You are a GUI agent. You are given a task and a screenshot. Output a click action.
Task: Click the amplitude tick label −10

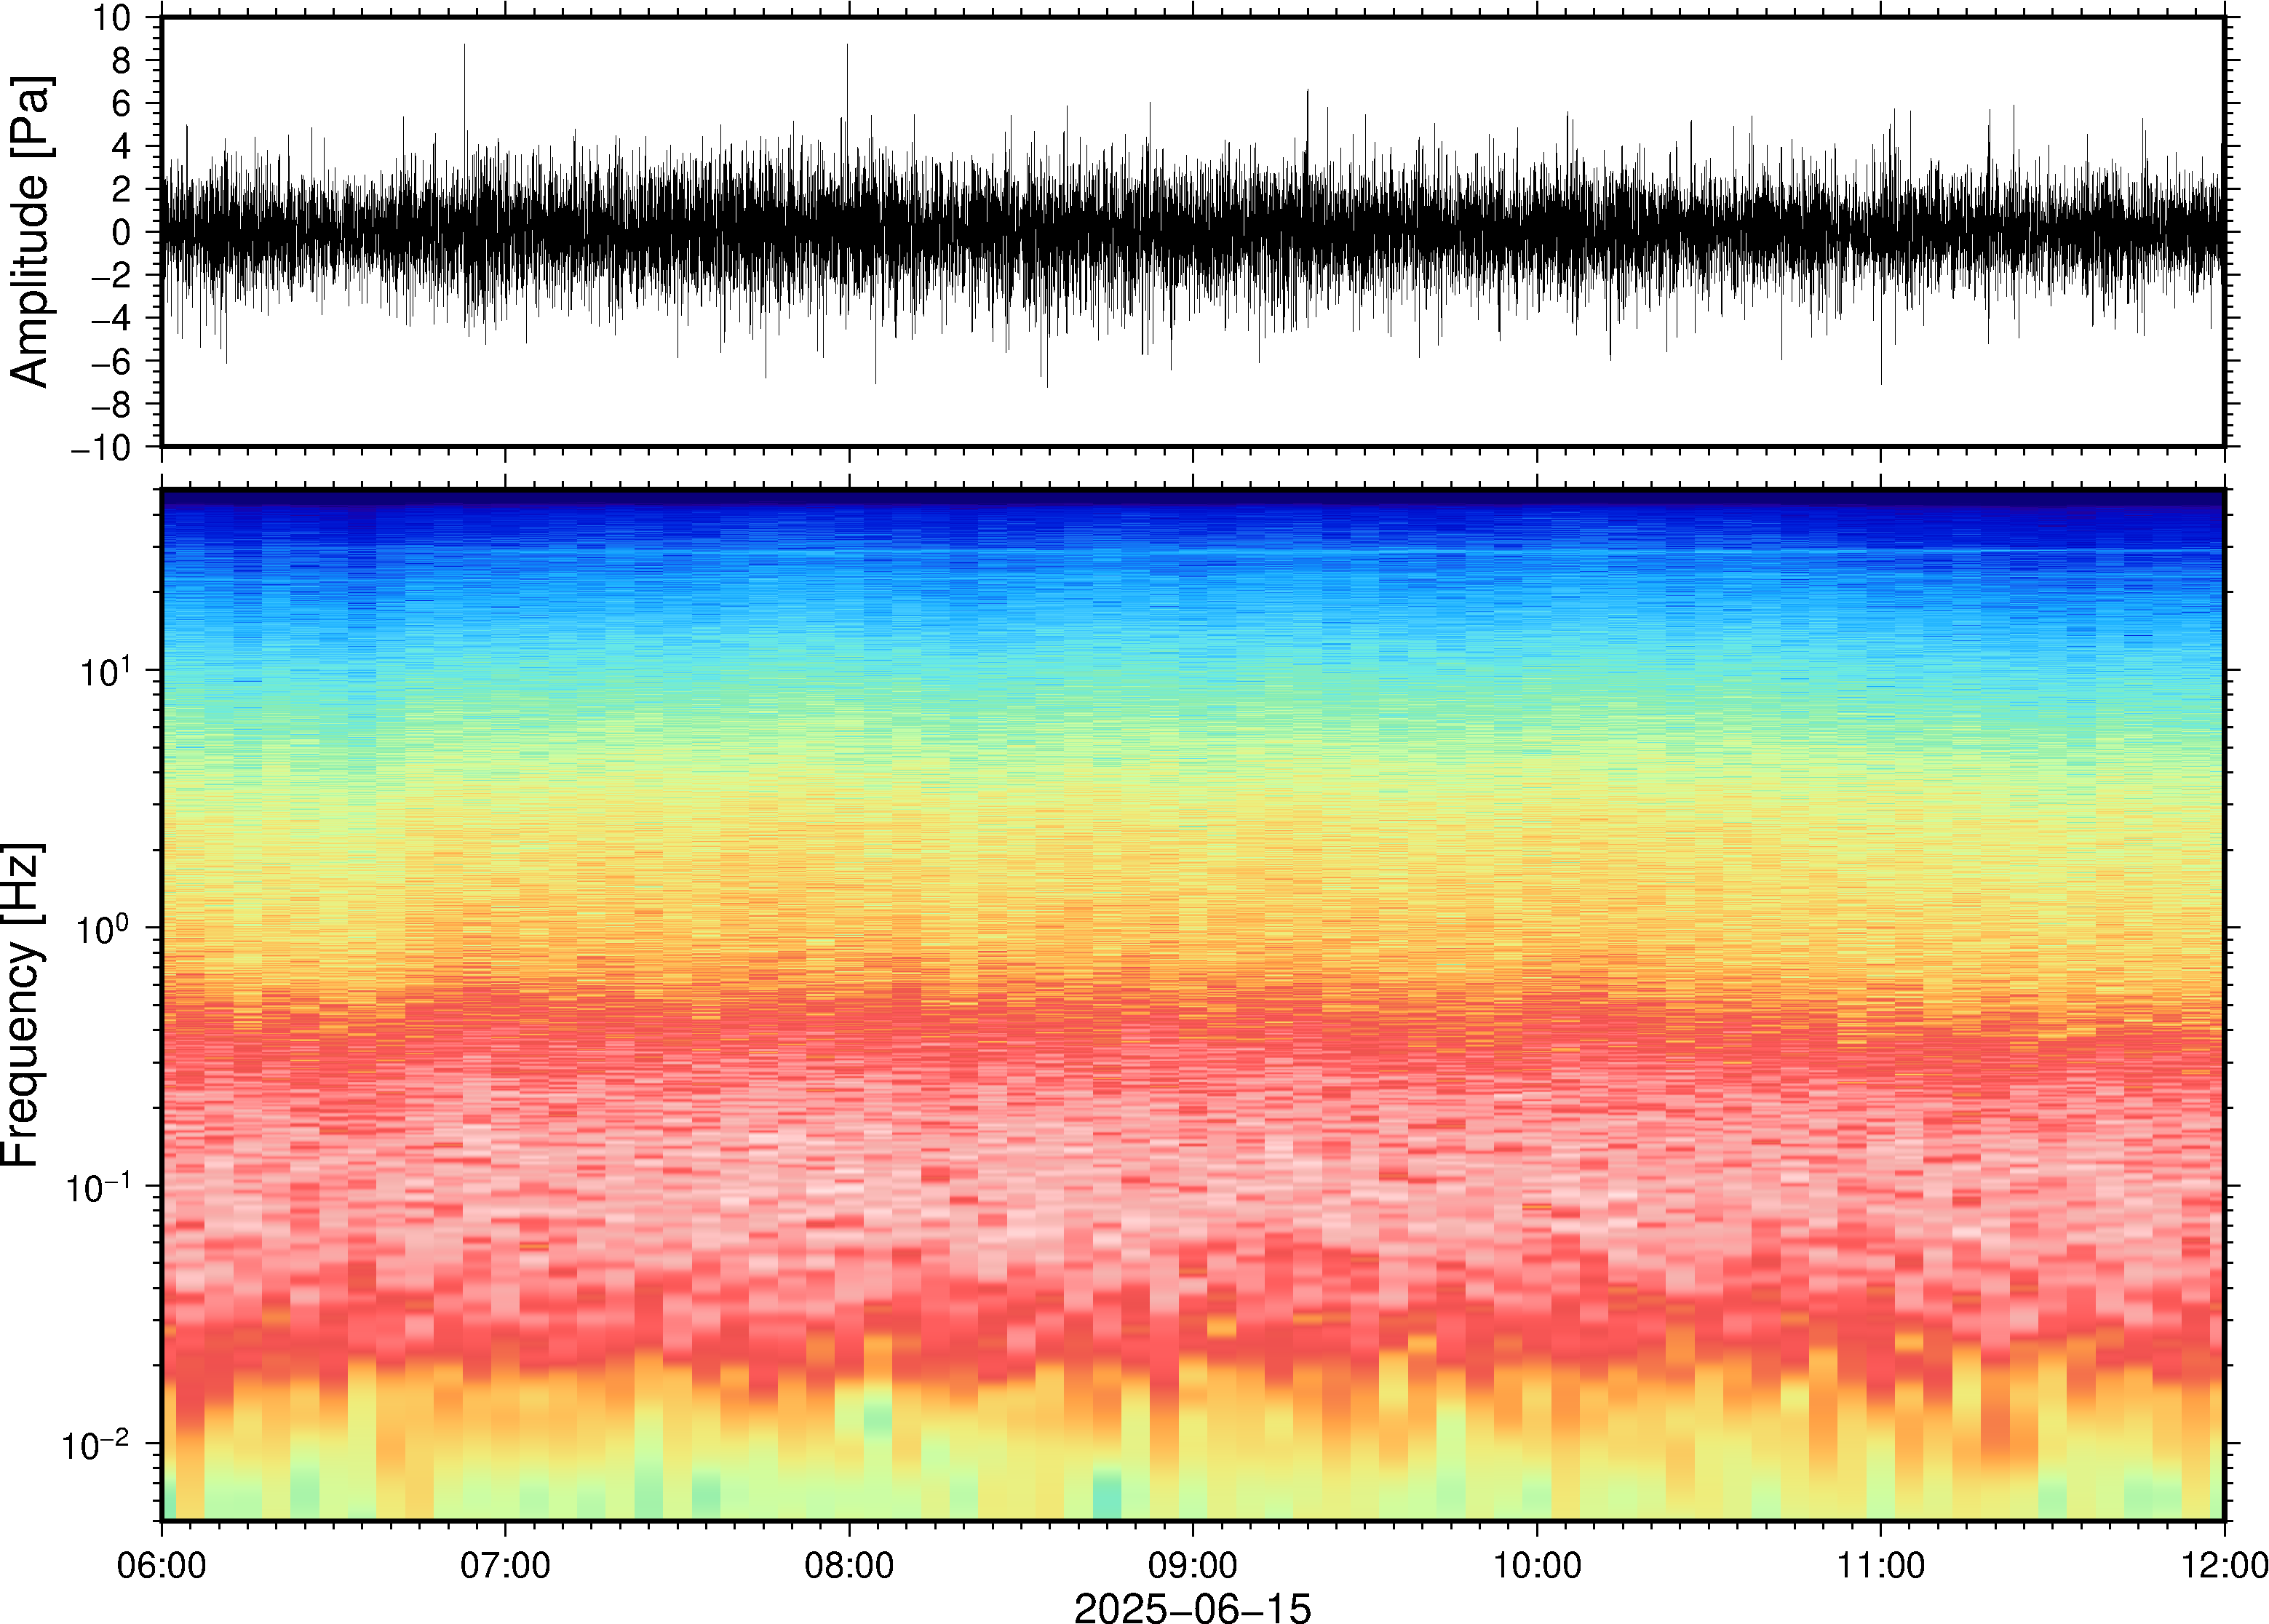point(101,448)
